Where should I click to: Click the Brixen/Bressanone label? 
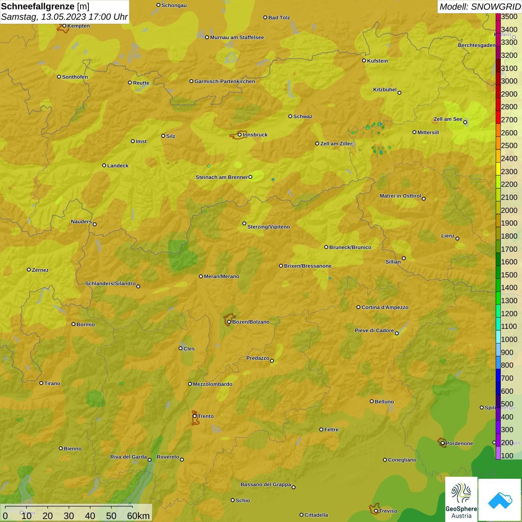pyautogui.click(x=308, y=266)
